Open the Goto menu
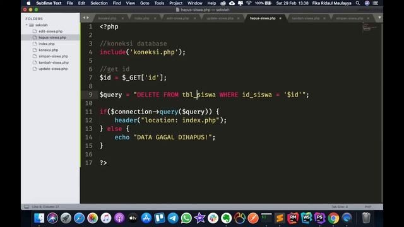404x227 pixels. (x=145, y=3)
